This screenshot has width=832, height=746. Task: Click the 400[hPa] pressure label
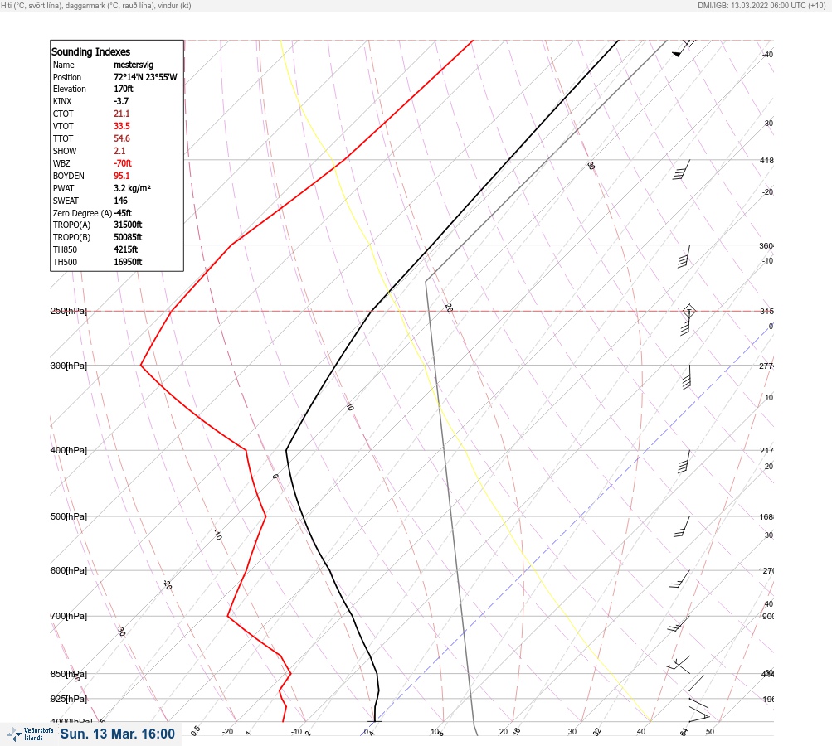tap(69, 451)
